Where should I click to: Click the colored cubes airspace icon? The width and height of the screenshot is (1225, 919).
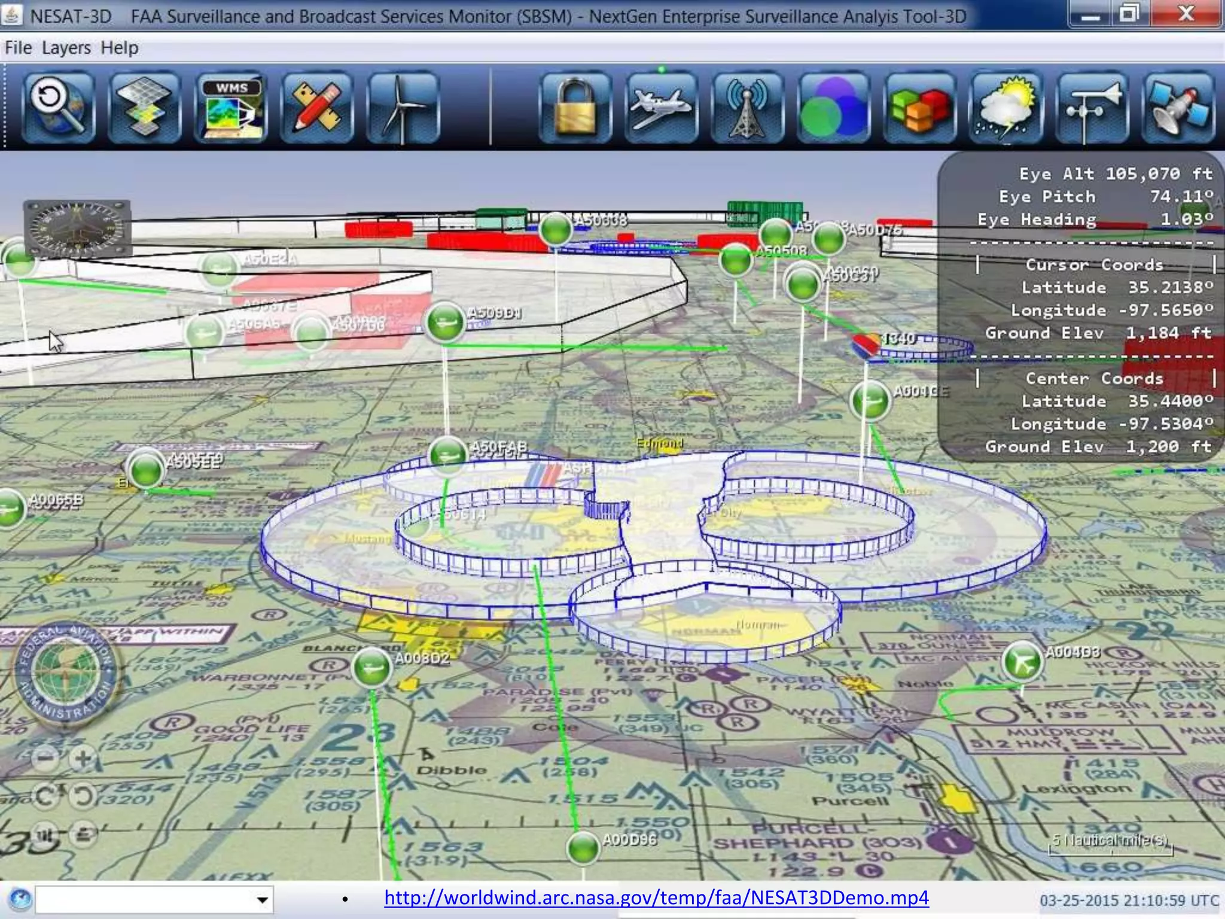pyautogui.click(x=919, y=108)
